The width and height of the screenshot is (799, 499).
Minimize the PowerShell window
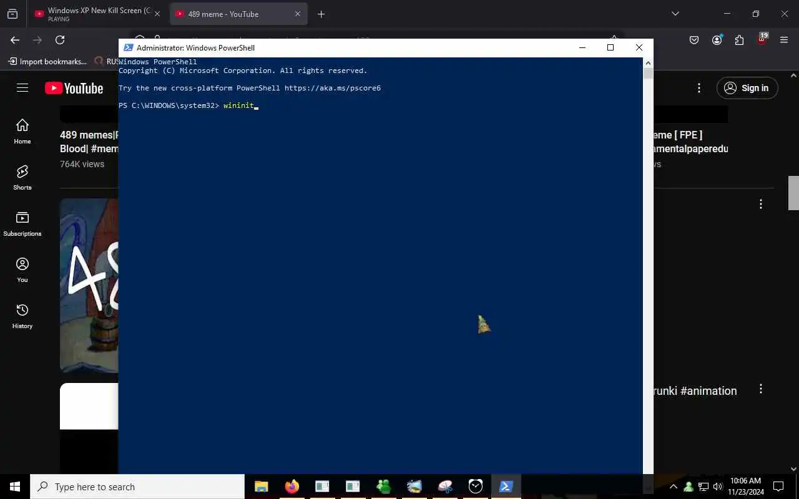(x=582, y=47)
